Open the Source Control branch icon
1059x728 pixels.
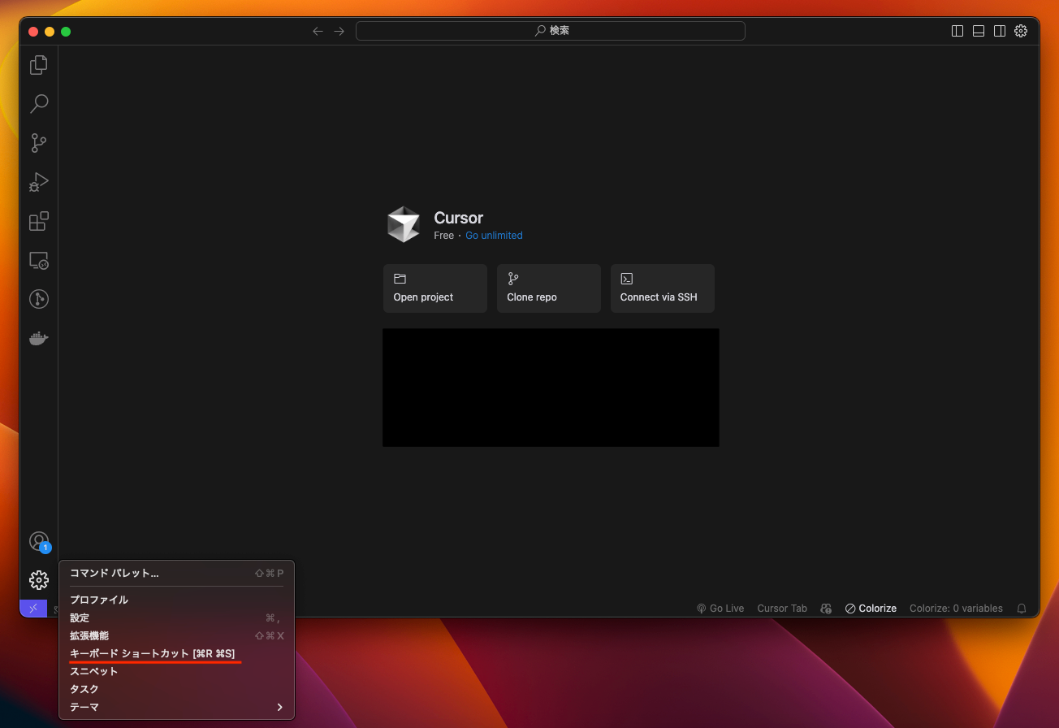(x=38, y=143)
